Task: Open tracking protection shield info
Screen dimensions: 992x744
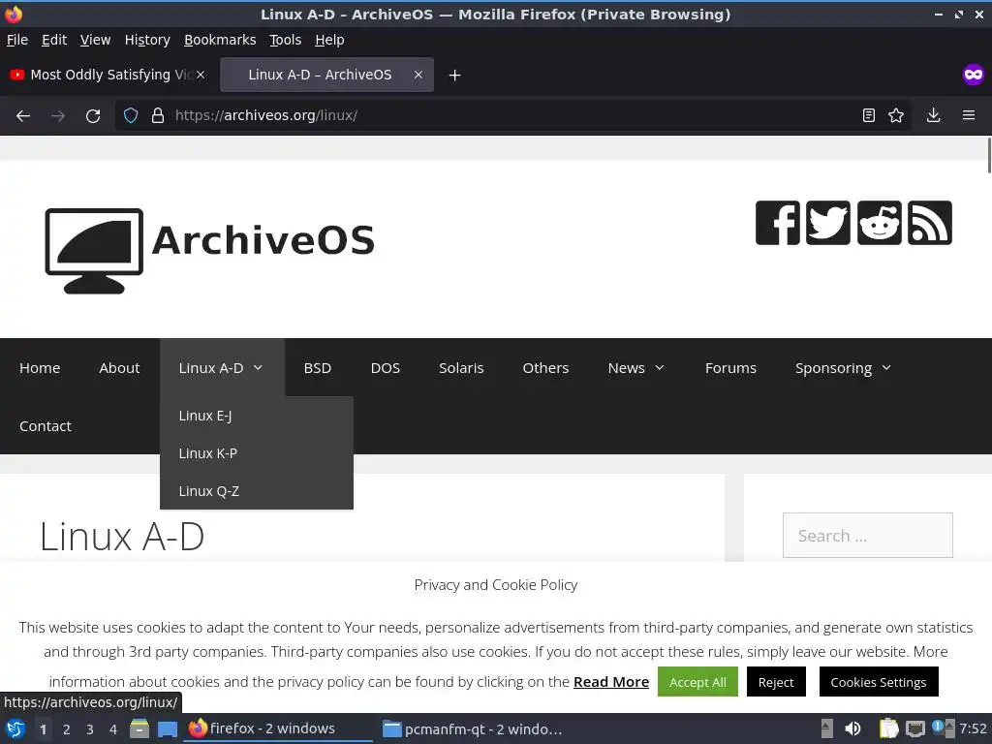Action: tap(131, 116)
